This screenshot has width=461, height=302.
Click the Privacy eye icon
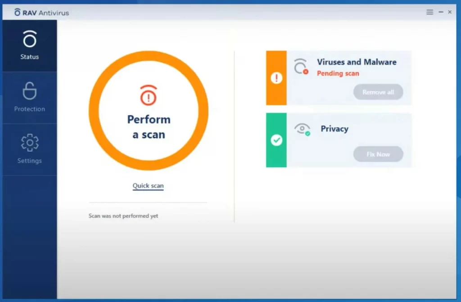pyautogui.click(x=302, y=129)
